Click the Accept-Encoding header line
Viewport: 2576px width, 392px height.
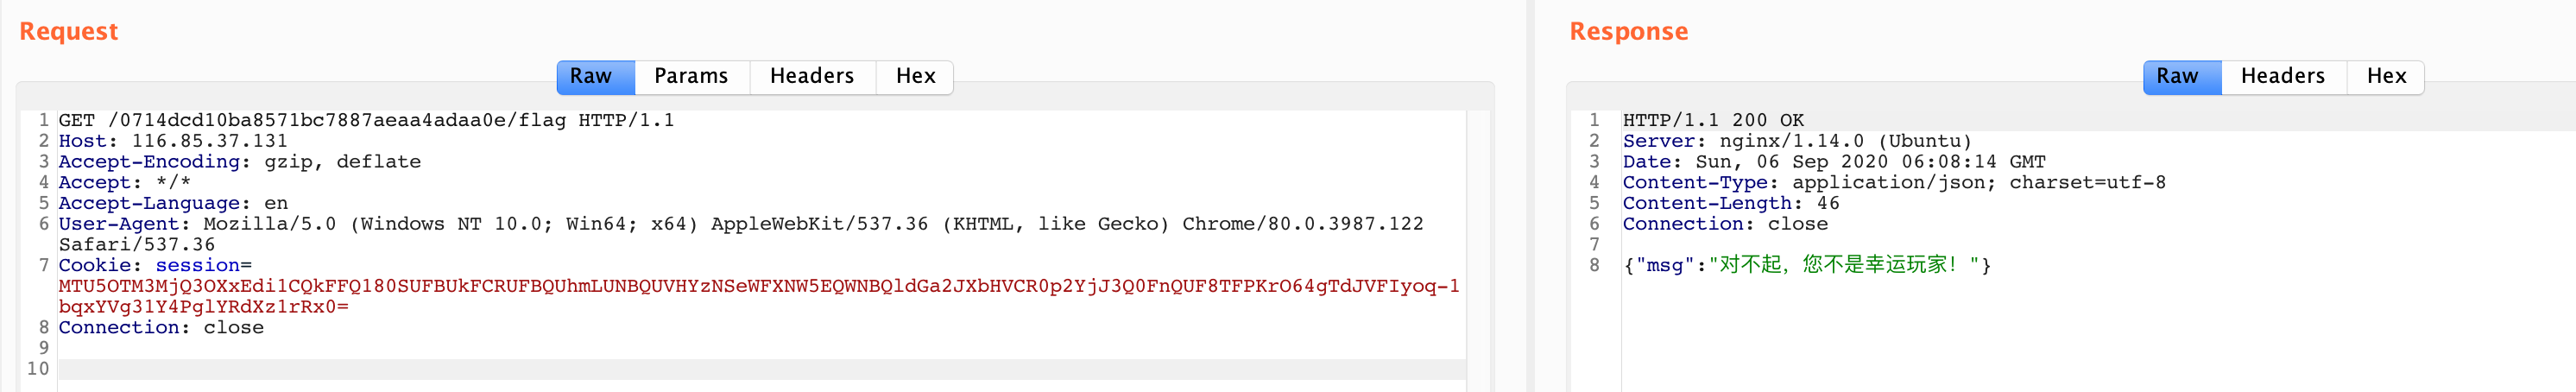(239, 162)
